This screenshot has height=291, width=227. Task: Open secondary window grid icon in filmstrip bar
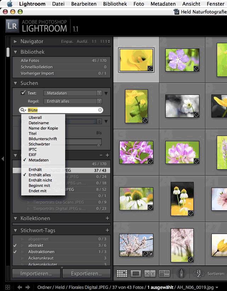pos(7,287)
